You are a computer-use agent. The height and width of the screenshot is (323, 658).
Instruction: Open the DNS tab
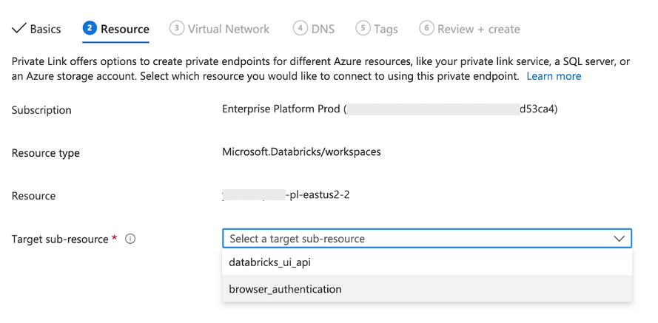[x=323, y=30]
